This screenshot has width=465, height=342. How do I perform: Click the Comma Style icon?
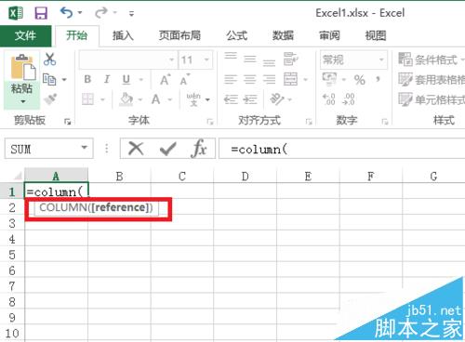(x=379, y=80)
